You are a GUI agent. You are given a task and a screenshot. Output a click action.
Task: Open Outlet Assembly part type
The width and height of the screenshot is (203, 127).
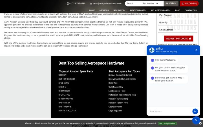coord(116,87)
